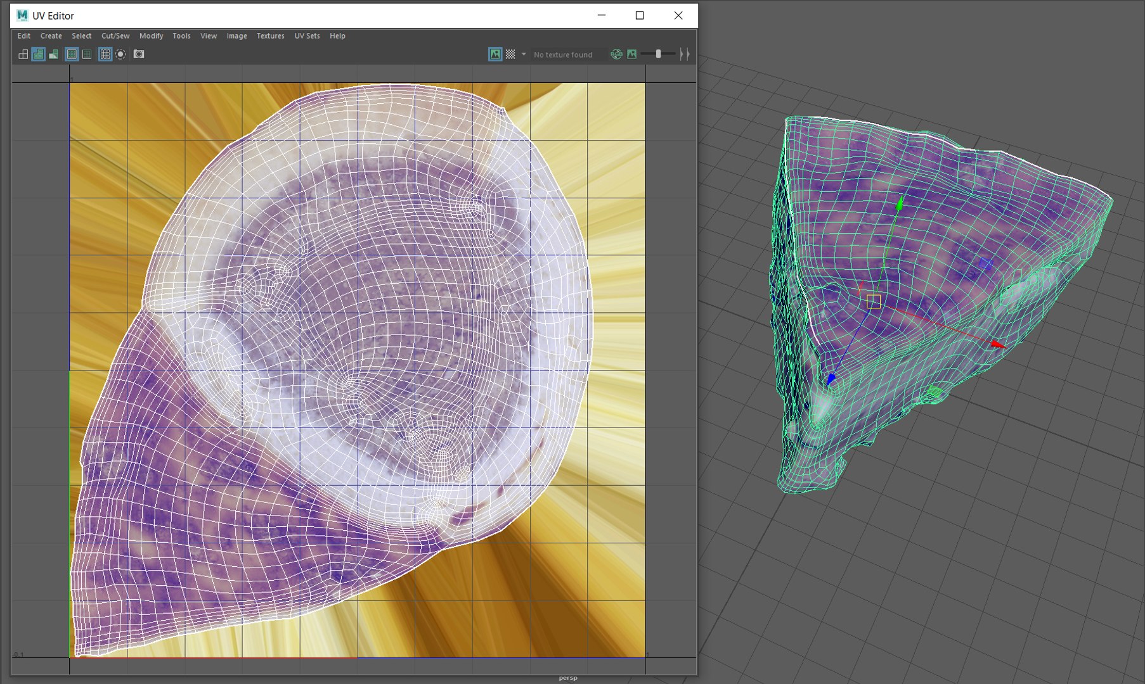Open the Tools menu
This screenshot has height=684, width=1145.
[182, 36]
